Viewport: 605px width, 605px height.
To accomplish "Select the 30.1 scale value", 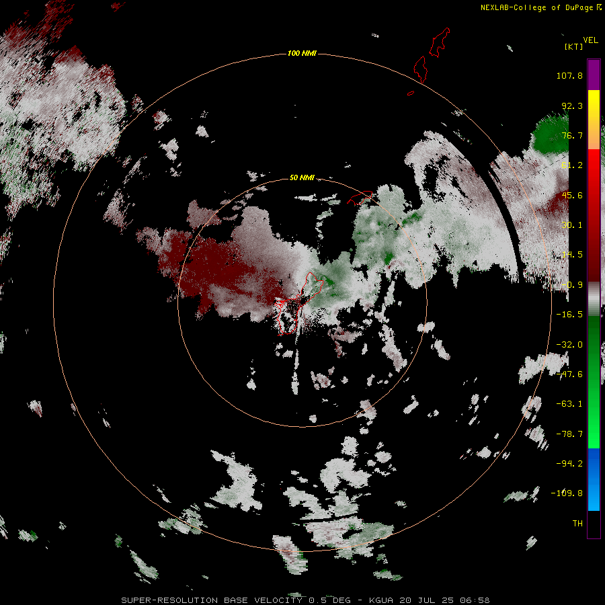I will point(572,225).
